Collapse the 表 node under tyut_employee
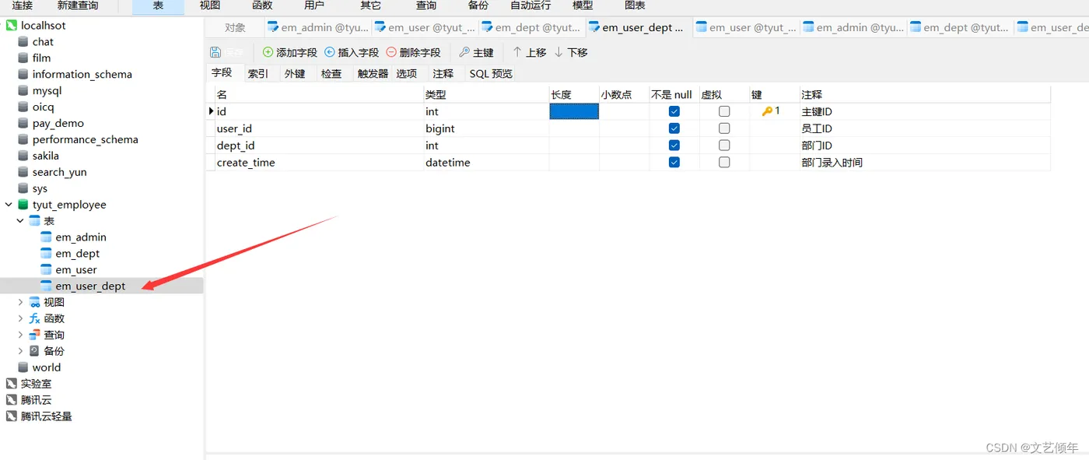The height and width of the screenshot is (460, 1089). tap(20, 220)
